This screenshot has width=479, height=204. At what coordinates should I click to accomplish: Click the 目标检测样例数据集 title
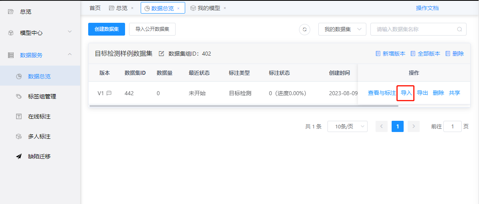(124, 54)
